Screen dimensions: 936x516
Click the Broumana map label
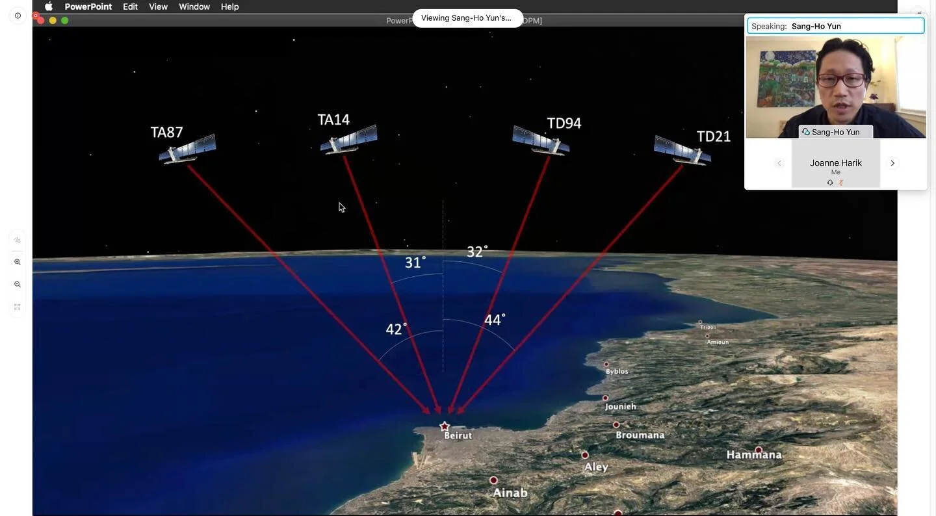(640, 435)
